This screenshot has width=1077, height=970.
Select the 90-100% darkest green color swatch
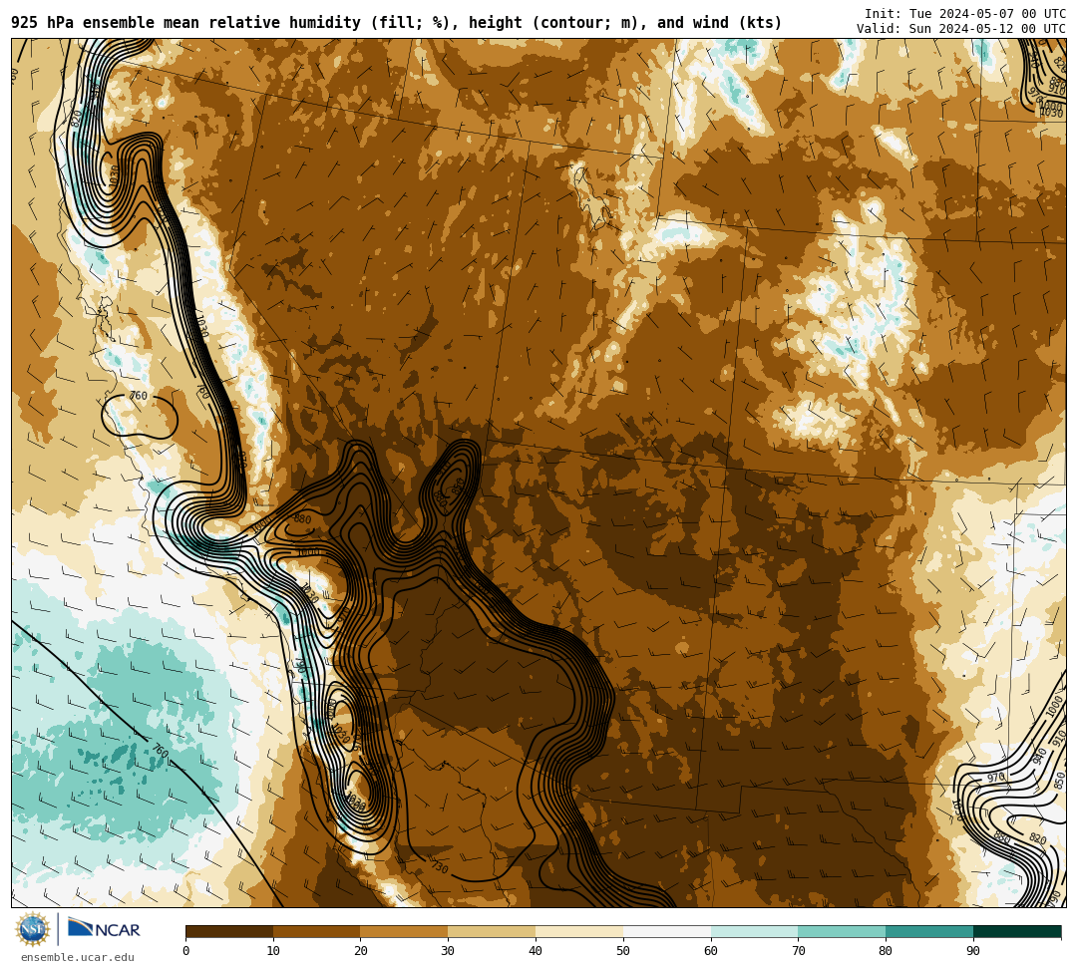pos(1017,931)
